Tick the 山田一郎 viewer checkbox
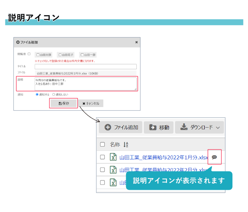This screenshot has width=248, height=212. coord(82,55)
